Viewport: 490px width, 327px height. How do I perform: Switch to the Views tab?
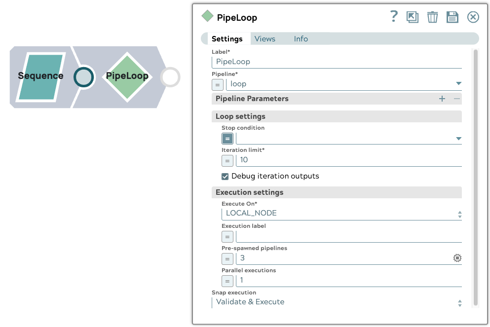point(265,39)
